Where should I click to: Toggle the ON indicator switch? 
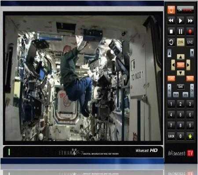[185, 9]
